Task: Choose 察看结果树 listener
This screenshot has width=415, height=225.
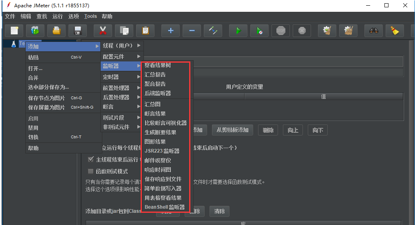Action: pyautogui.click(x=166, y=65)
